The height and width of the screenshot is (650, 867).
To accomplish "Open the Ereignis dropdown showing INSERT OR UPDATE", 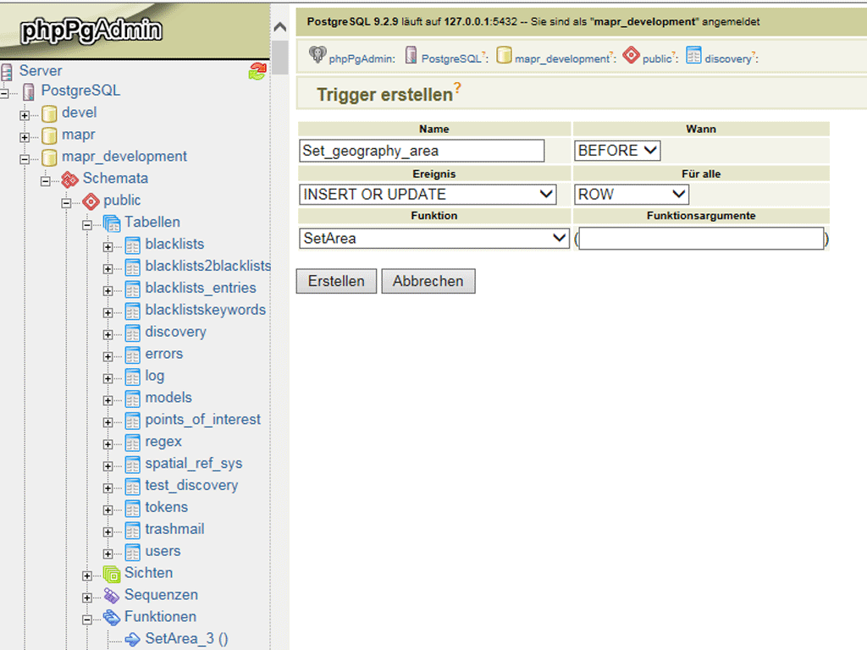I will click(428, 195).
